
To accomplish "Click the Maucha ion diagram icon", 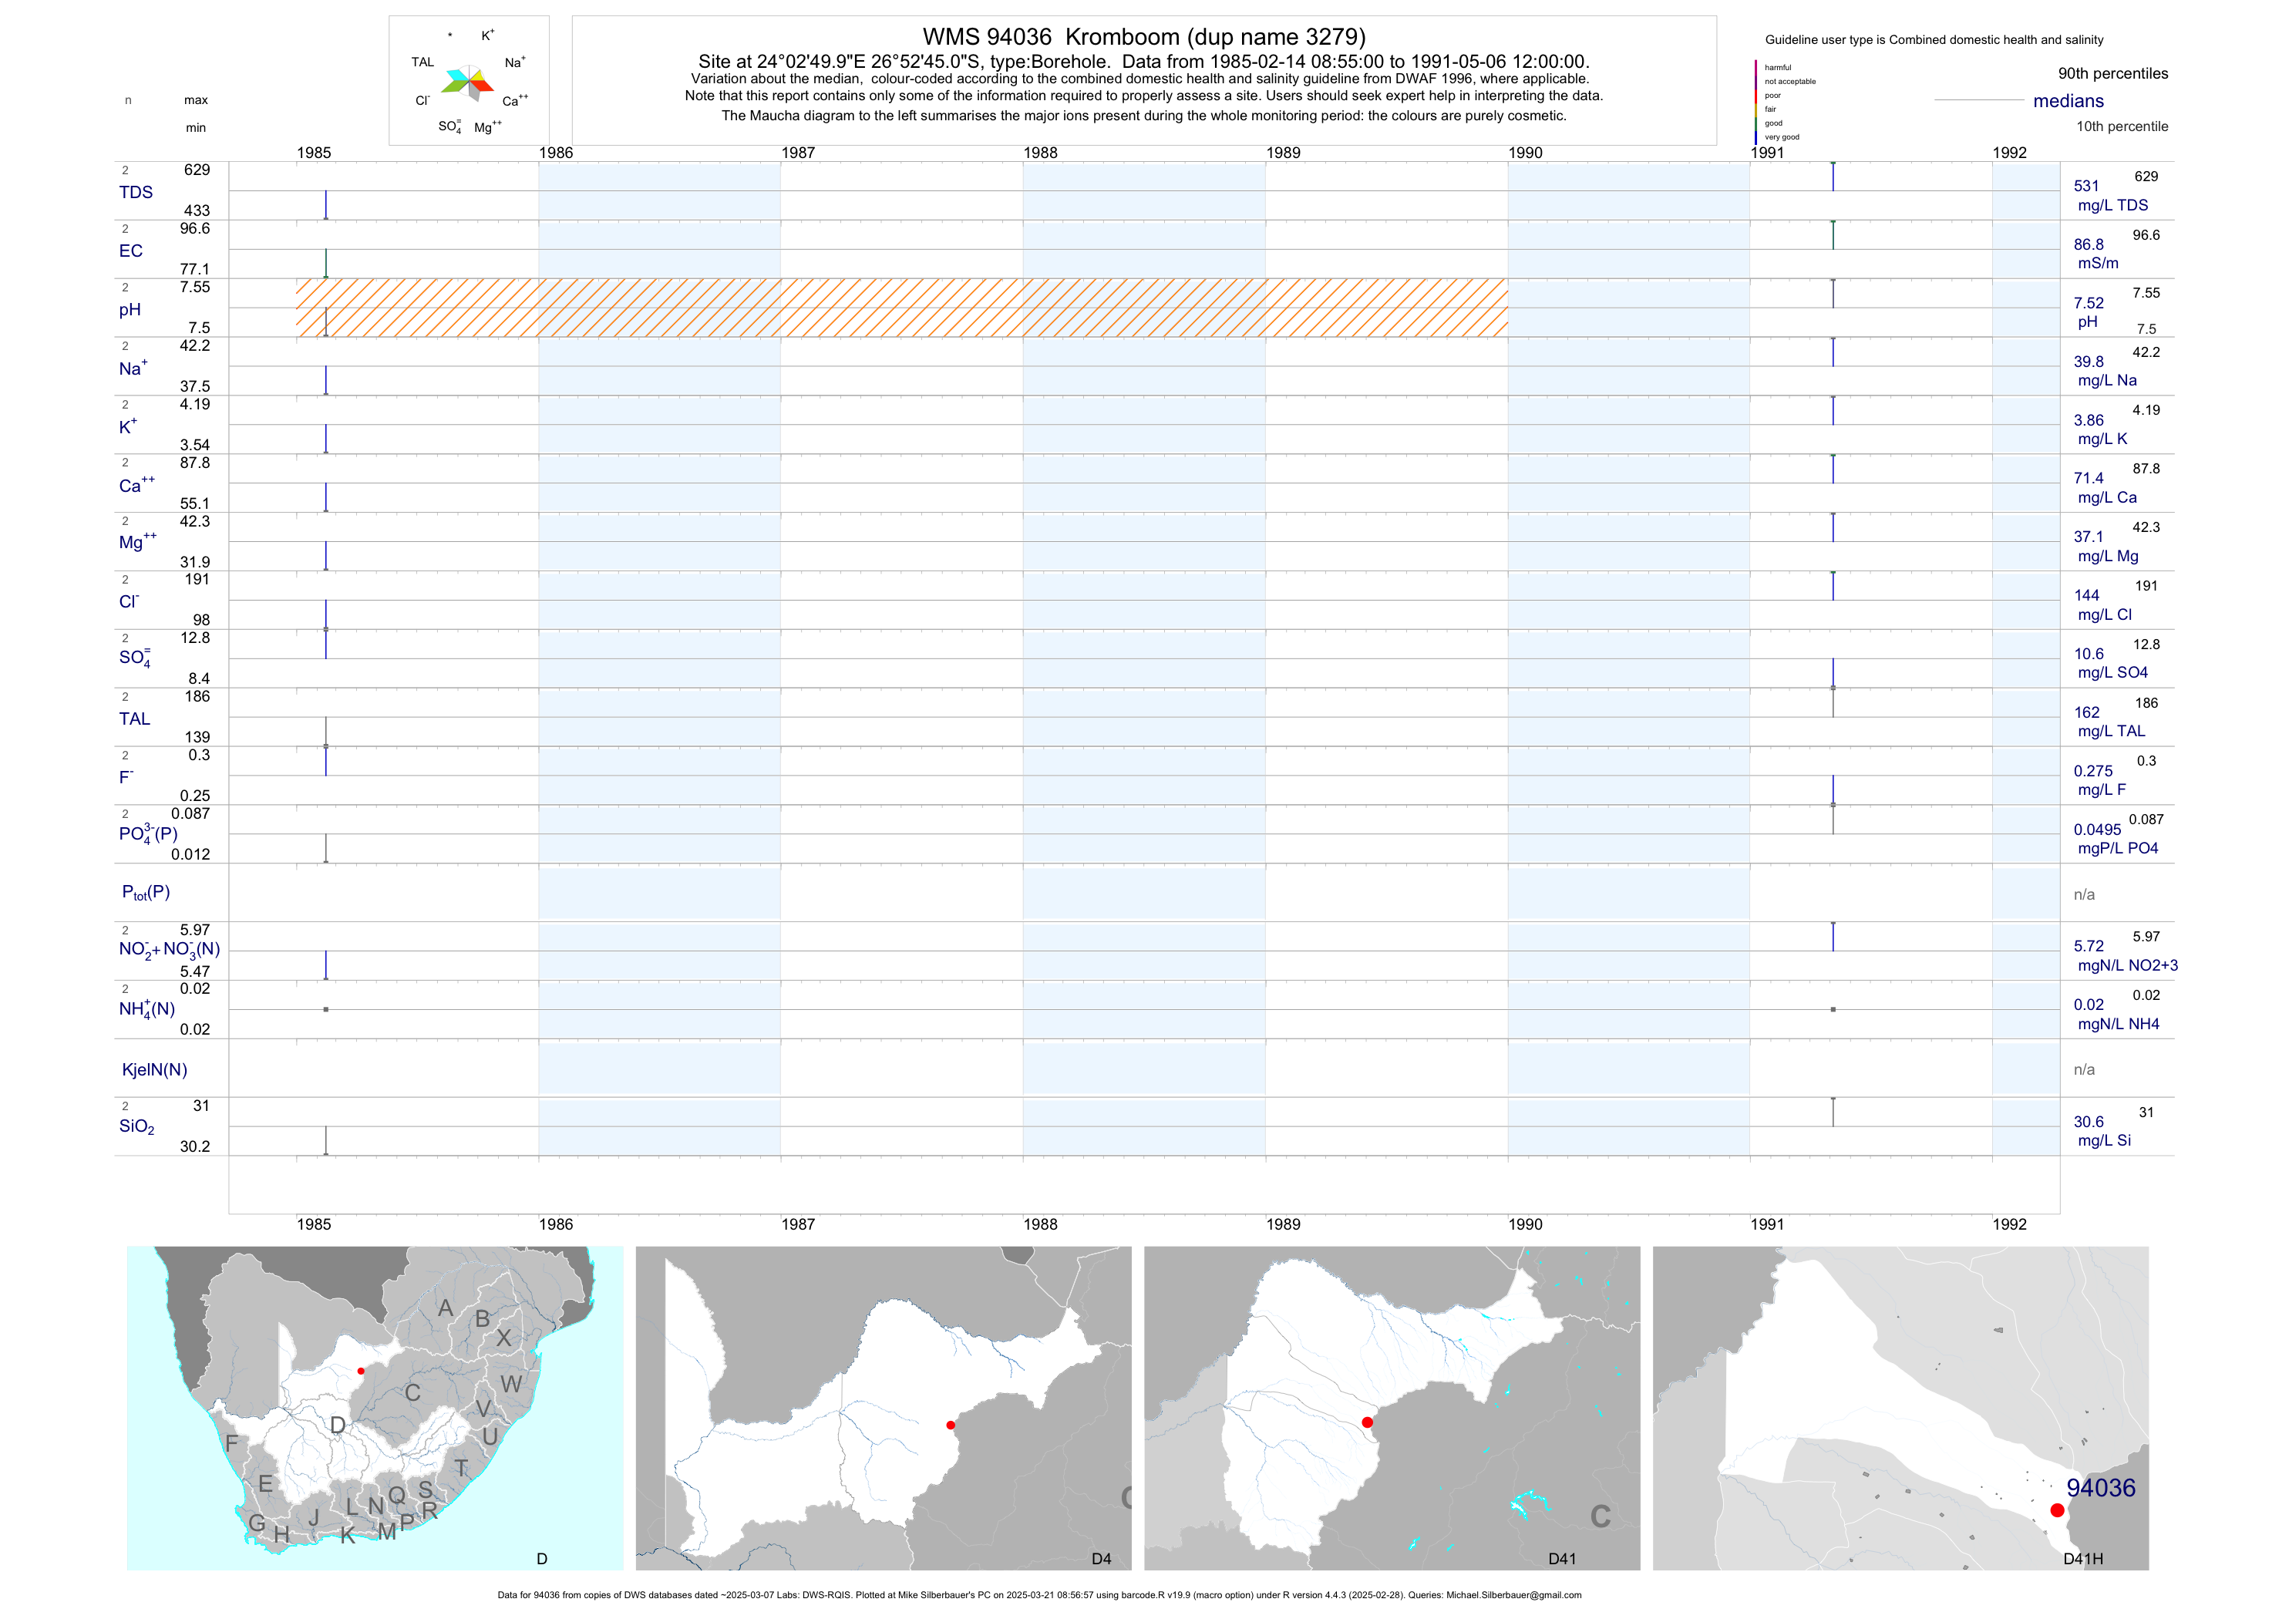I will 469,82.
